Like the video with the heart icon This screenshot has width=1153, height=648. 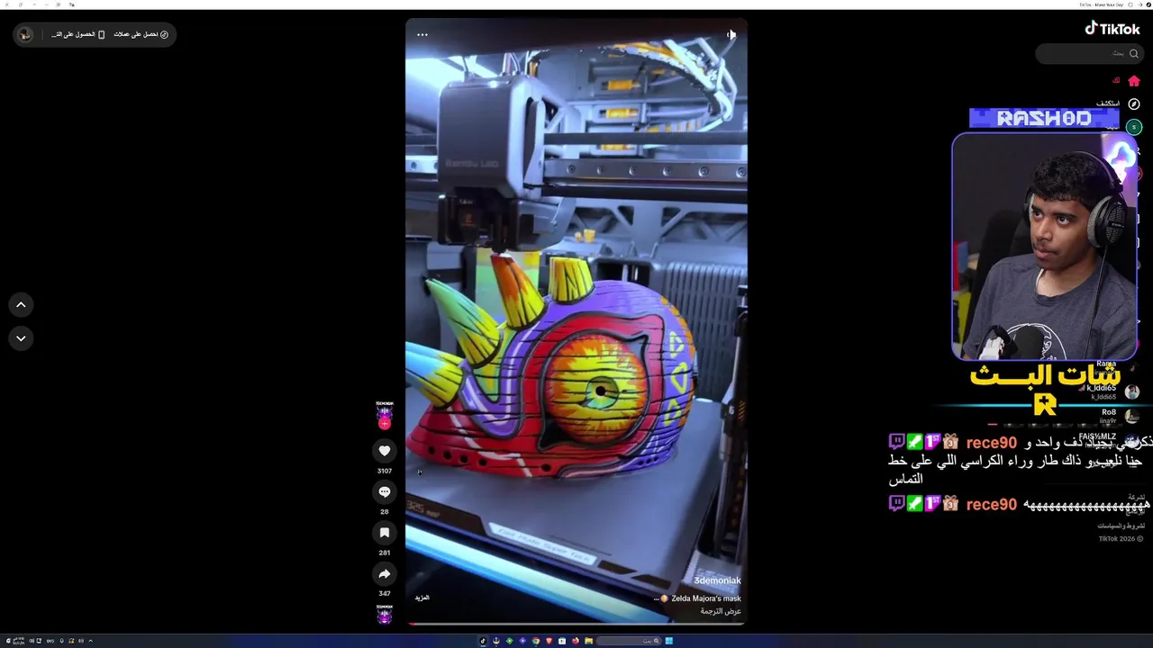coord(385,451)
